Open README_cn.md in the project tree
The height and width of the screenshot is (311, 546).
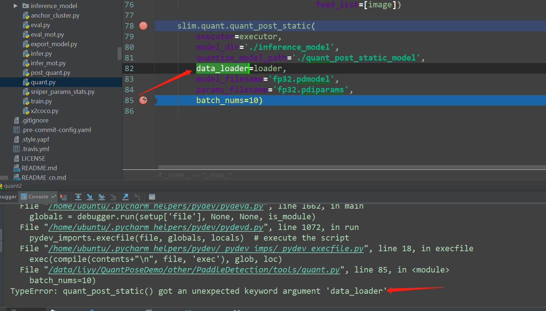pyautogui.click(x=44, y=178)
